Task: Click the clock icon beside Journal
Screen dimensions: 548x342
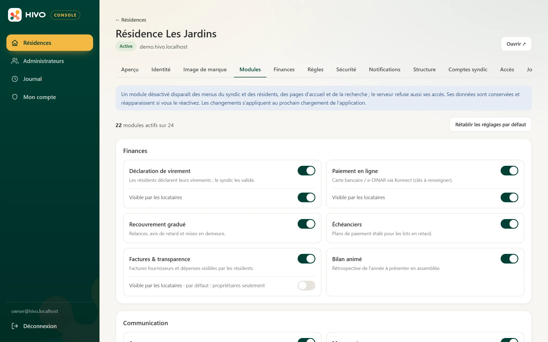Action: [x=15, y=79]
